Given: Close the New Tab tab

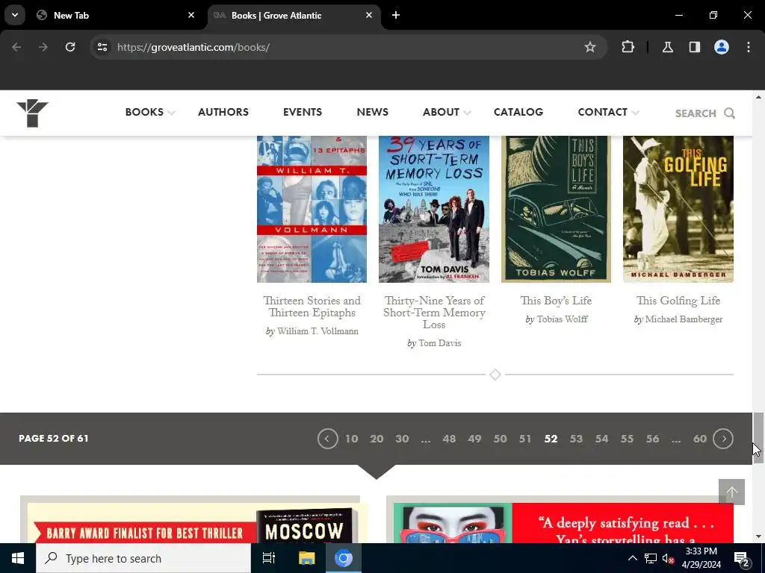Looking at the screenshot, I should click(191, 15).
